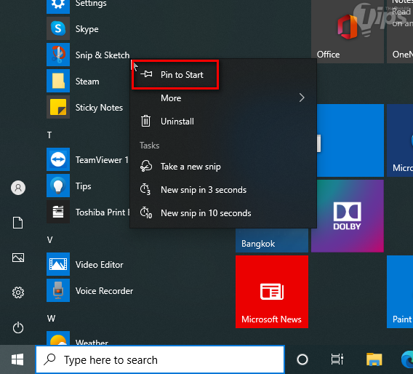Click the Sticky Notes label
Screen dimensions: 413x374
pos(99,108)
